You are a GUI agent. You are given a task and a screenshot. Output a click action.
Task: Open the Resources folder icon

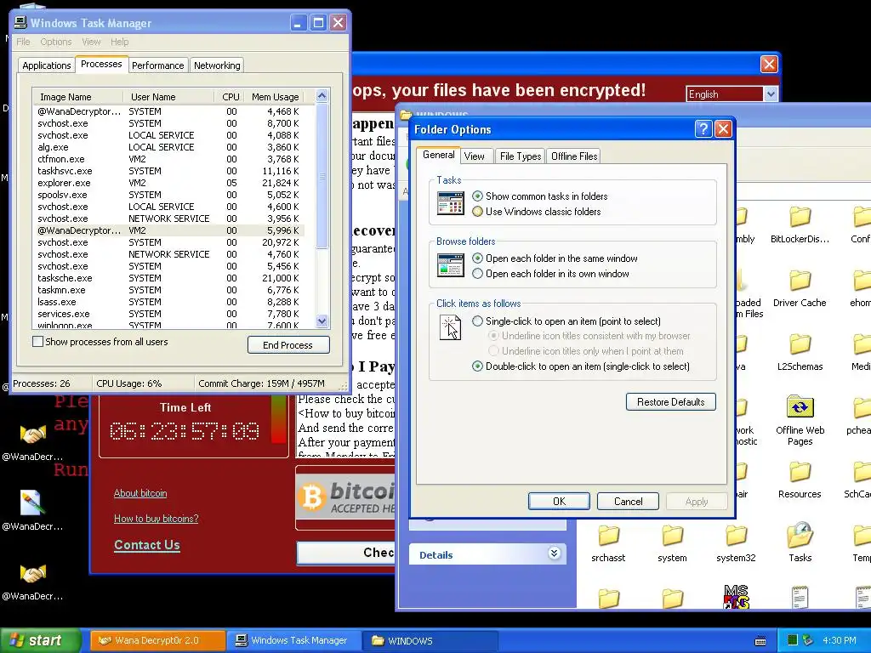800,472
